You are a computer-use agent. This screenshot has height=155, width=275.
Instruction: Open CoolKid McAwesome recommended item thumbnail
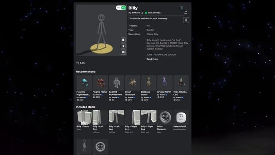coord(116,83)
